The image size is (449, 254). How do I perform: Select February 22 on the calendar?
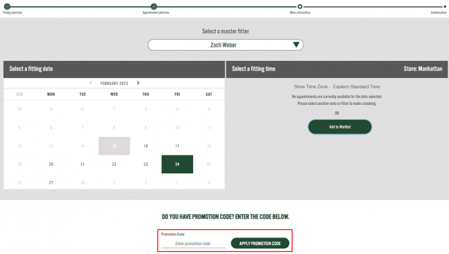(x=114, y=164)
